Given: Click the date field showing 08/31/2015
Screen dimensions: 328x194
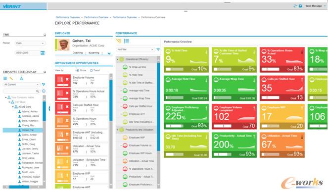Looking at the screenshot, I should [x=27, y=53].
